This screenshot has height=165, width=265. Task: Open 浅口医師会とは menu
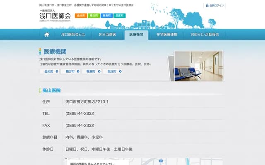[73, 35]
